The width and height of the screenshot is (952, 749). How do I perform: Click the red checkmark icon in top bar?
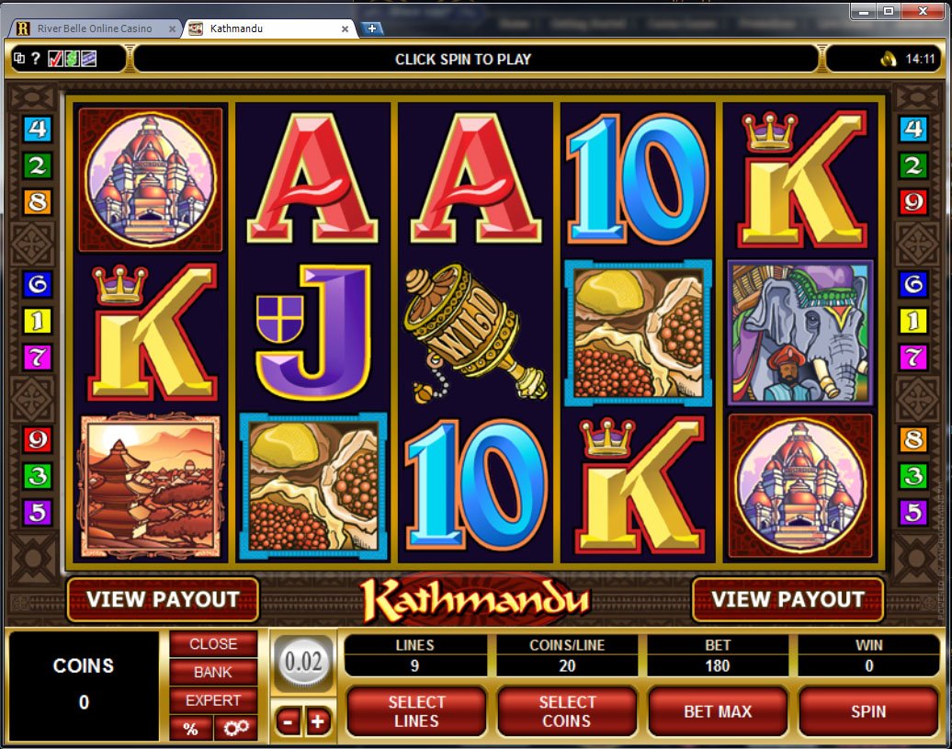[x=55, y=59]
